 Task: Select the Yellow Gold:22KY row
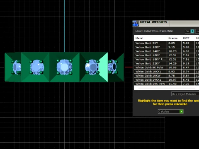coord(166,63)
